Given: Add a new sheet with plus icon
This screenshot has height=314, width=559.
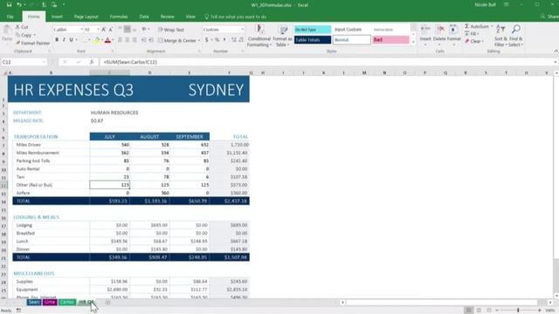Looking at the screenshot, I should coord(107,303).
